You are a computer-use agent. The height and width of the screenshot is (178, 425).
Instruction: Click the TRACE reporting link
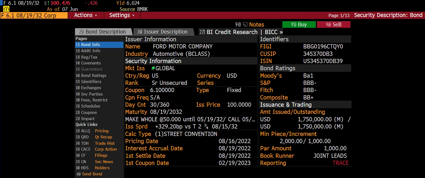[x=341, y=163]
